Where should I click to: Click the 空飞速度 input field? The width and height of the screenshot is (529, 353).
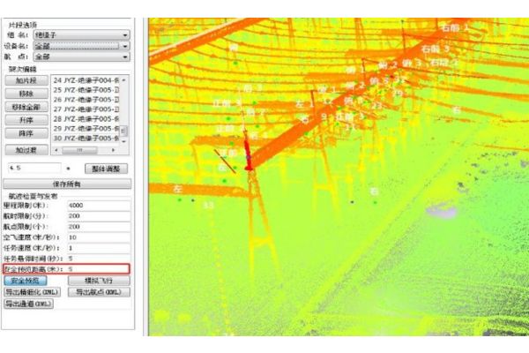pyautogui.click(x=96, y=237)
